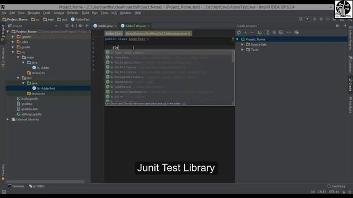The image size is (353, 198).
Task: Collapse all in Gradle projects toolbar
Action: click(274, 32)
